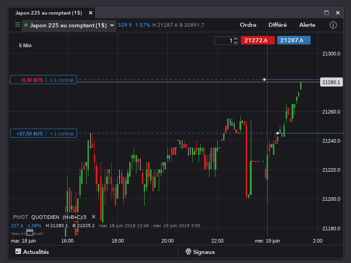351x263 pixels.
Task: Remove the PIVOT indicator
Action: 93,217
